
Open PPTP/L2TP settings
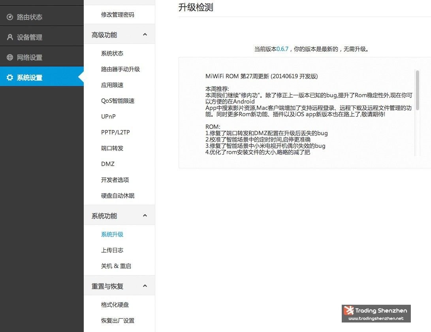click(x=115, y=132)
